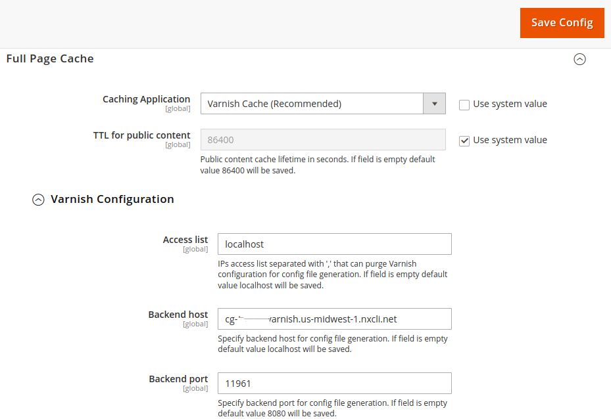Viewport: 611px width, 419px height.
Task: Enable Use system value for Caching Application
Action: tap(464, 104)
